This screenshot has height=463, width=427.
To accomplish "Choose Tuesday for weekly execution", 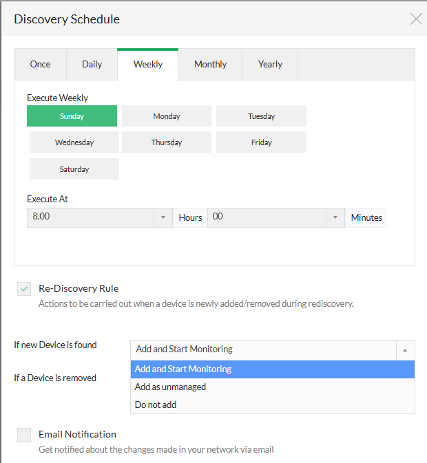I will (261, 116).
